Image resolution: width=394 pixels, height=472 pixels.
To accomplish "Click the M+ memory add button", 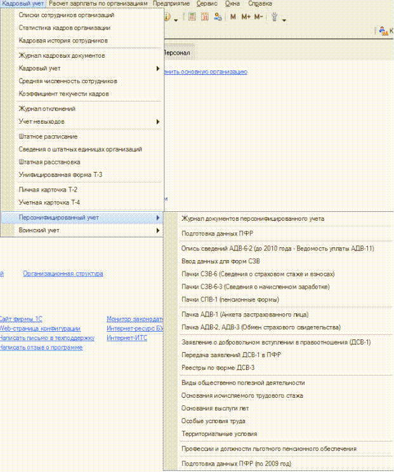I will 246,17.
